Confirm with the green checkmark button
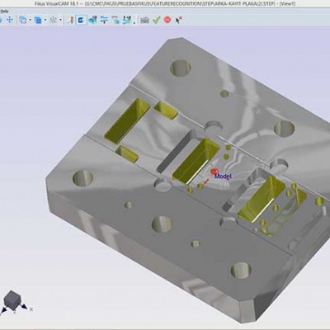 click(156, 20)
